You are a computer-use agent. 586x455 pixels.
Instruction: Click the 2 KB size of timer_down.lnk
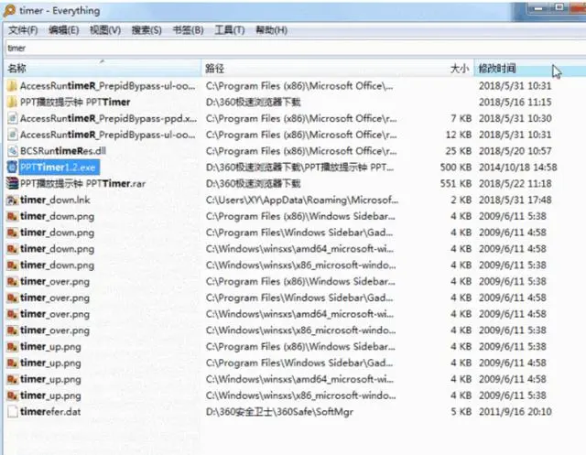pyautogui.click(x=461, y=200)
